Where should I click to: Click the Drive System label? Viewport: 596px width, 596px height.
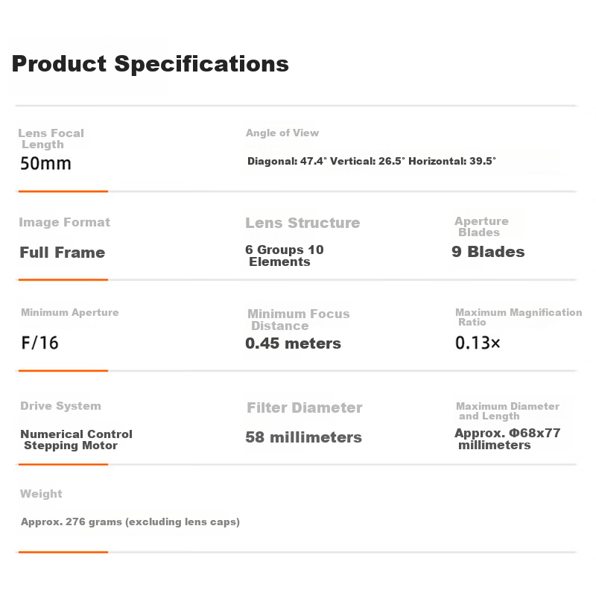(60, 406)
